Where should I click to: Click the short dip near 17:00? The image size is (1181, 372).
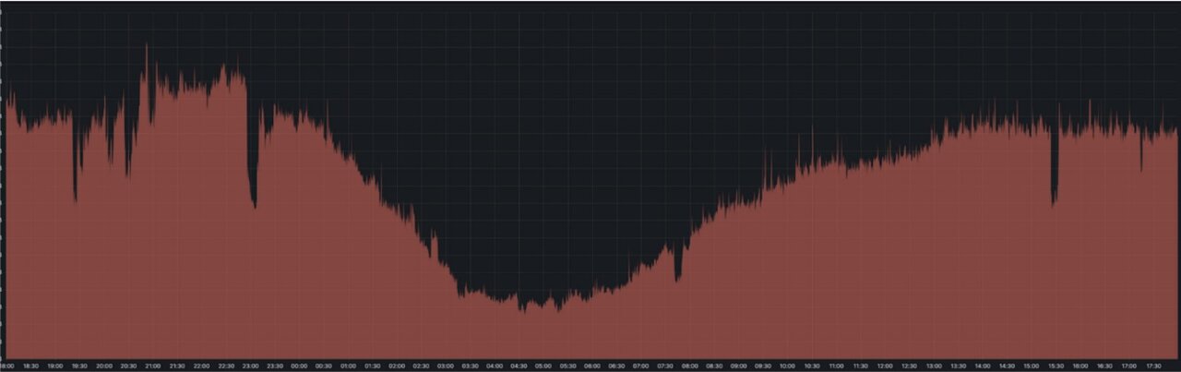[1140, 169]
